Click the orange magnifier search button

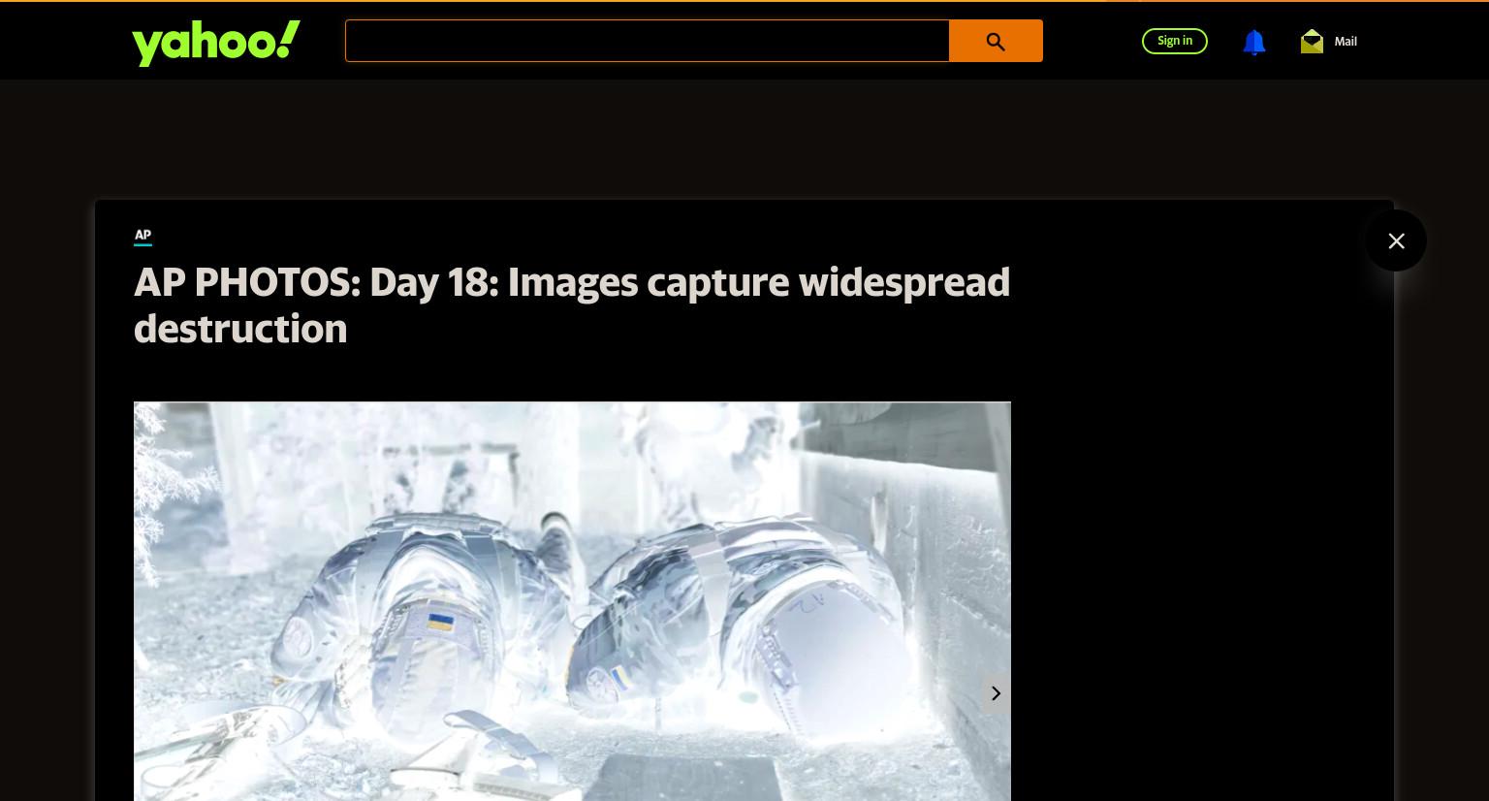tap(996, 41)
